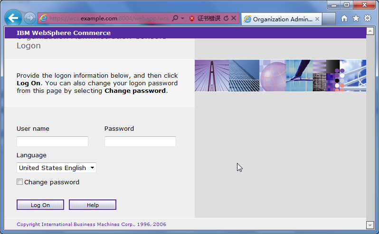Click the Help button
379x234 pixels.
pos(93,205)
